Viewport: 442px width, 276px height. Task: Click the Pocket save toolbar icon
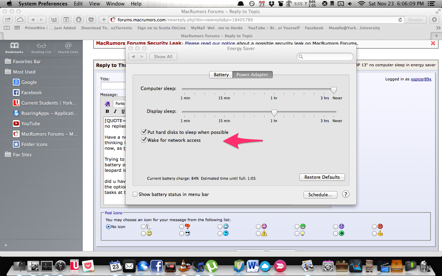[x=91, y=20]
